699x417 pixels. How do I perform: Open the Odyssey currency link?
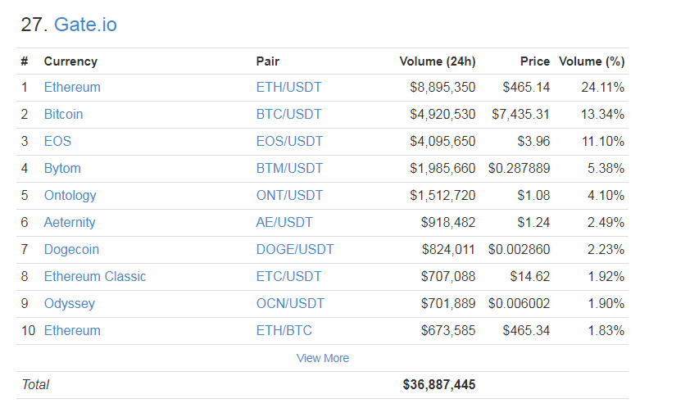pyautogui.click(x=70, y=303)
